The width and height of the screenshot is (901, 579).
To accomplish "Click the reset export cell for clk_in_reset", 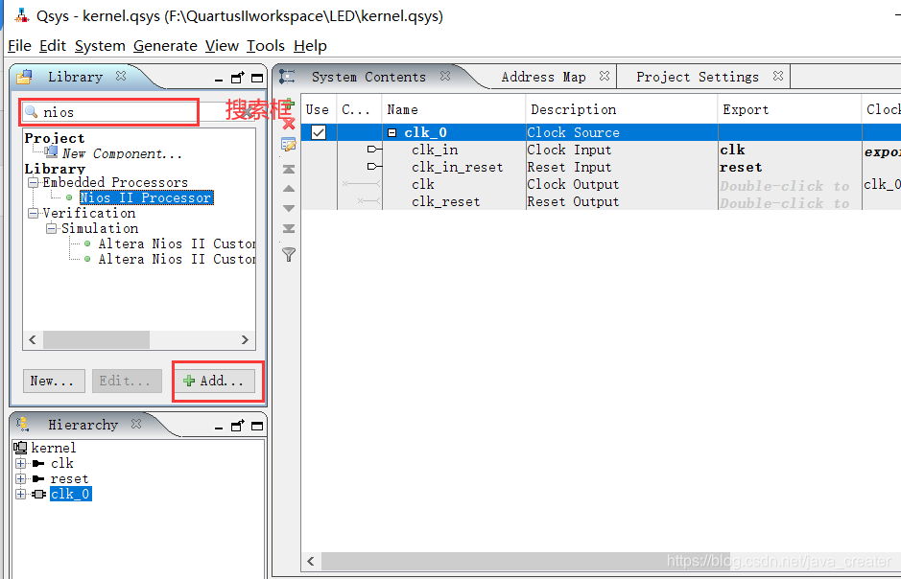I will 790,168.
